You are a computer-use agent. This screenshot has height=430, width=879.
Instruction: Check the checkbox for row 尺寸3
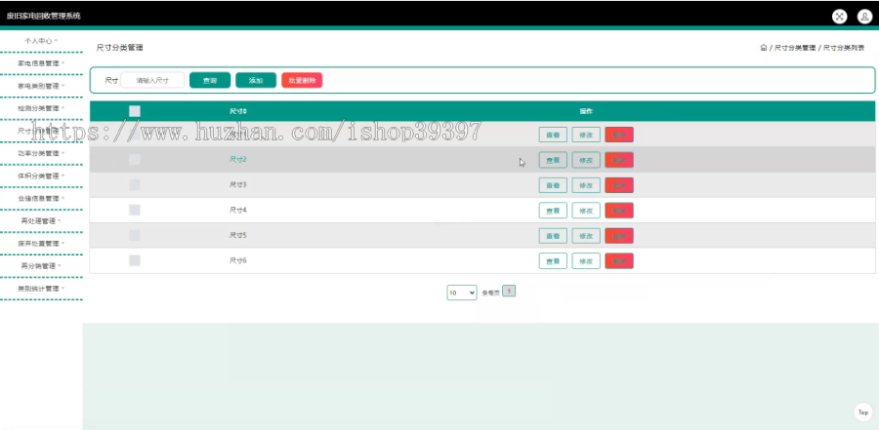point(135,184)
